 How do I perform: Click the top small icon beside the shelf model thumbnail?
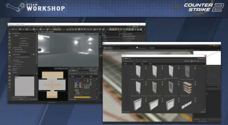(195, 82)
